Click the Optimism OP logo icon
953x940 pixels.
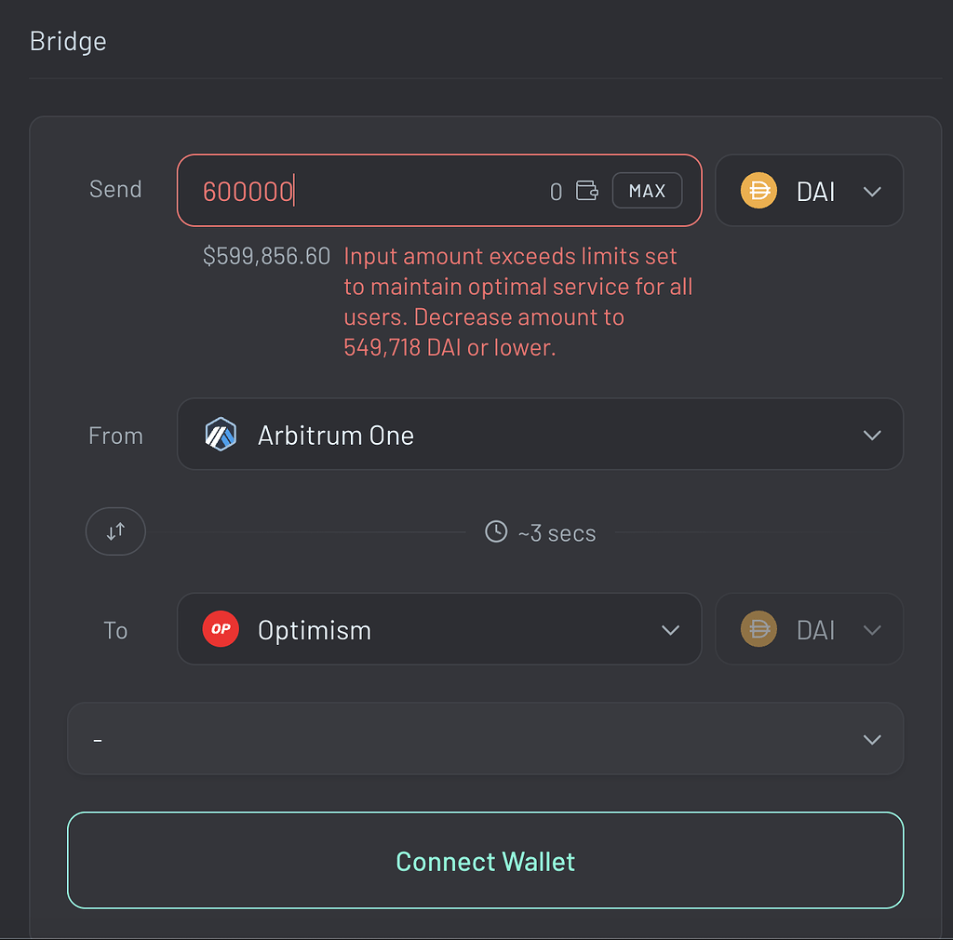point(221,629)
